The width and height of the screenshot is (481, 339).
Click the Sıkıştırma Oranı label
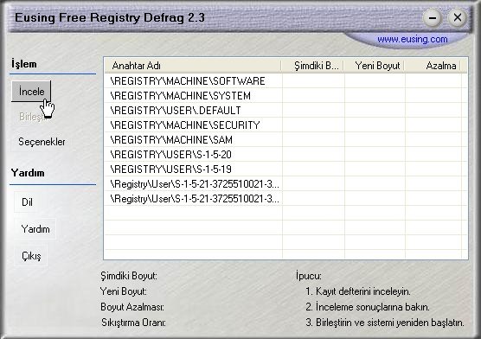(133, 323)
